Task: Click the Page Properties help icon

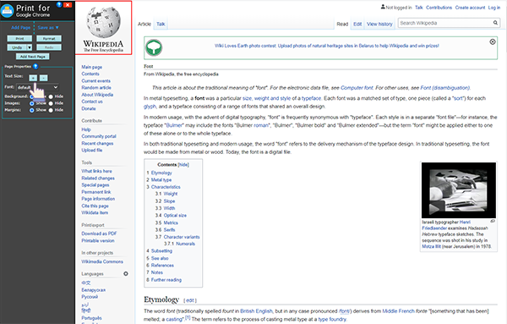Action: 35,66
